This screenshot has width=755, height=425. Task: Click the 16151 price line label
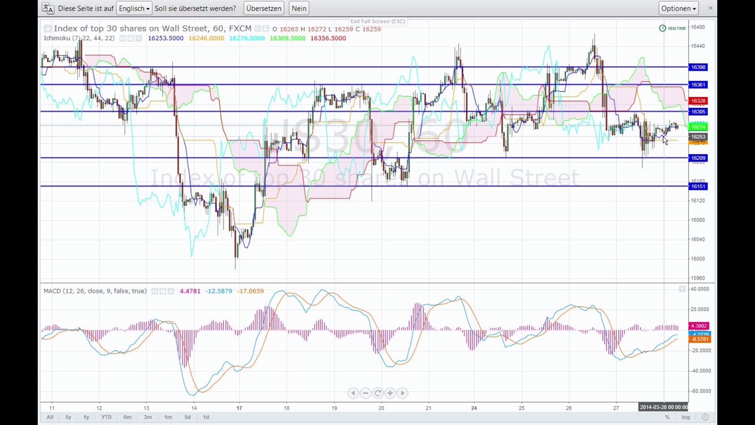(x=698, y=187)
